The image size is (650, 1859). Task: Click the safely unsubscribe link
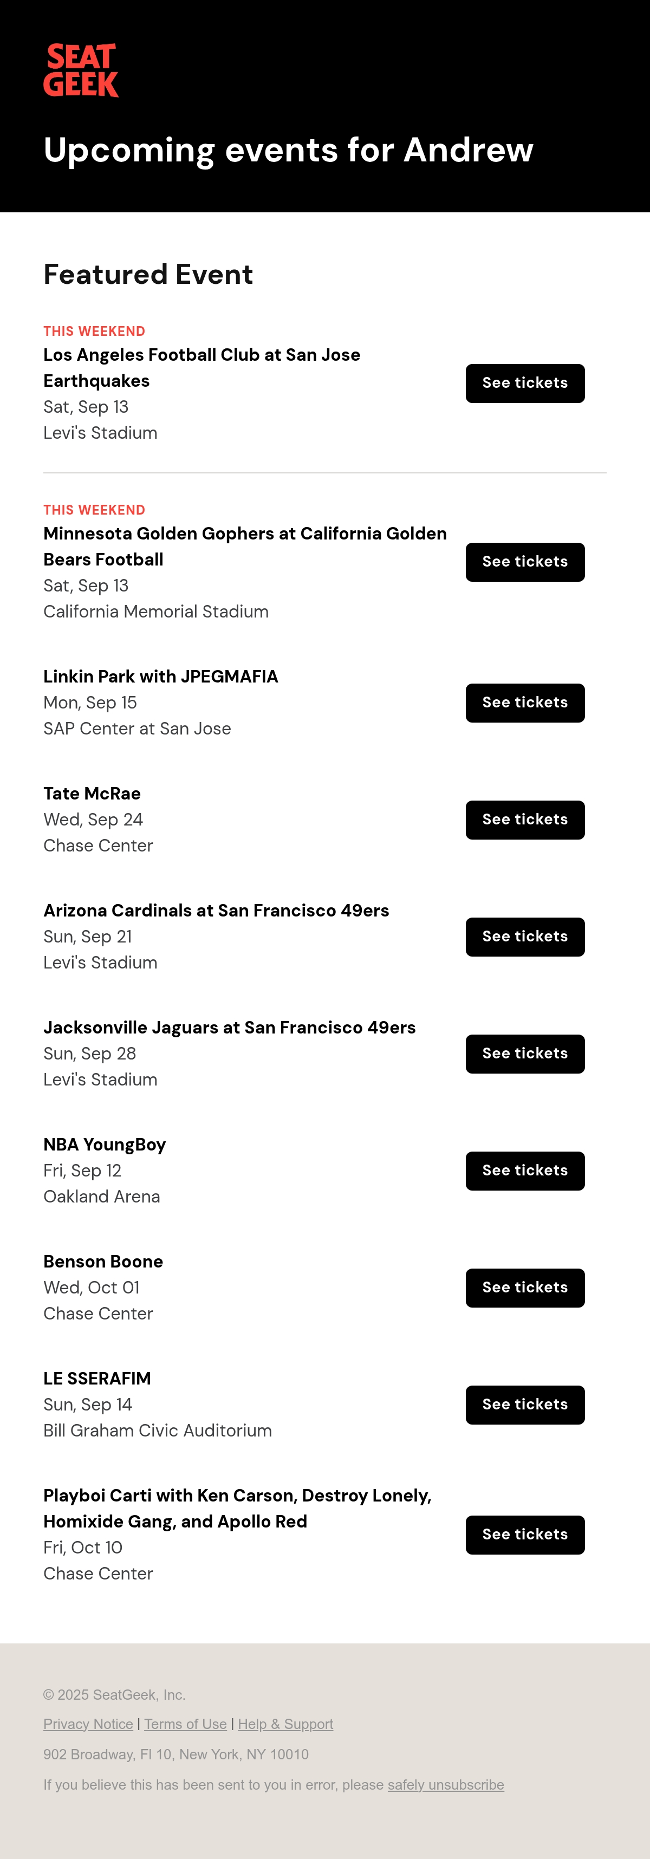[x=446, y=1784]
